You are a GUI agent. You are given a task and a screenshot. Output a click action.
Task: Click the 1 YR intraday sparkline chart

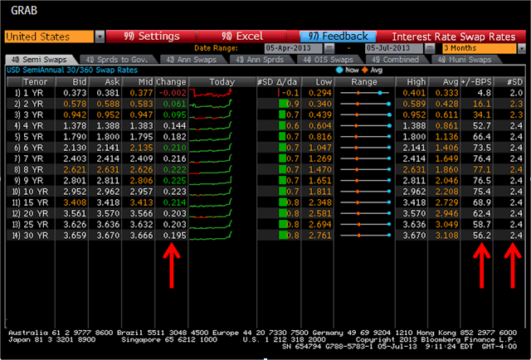[x=221, y=94]
